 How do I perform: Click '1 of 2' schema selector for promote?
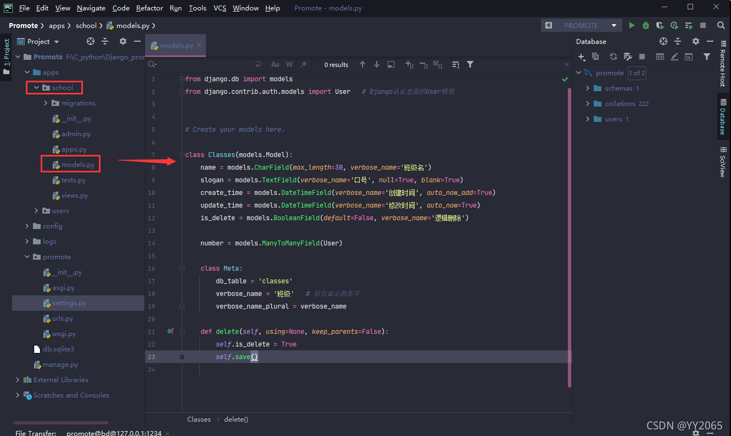(x=637, y=72)
